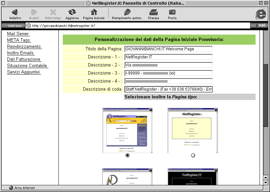Image resolution: width=270 pixels, height=192 pixels.
Task: Select radio under the orange NetRegister template
Action: [x=128, y=155]
